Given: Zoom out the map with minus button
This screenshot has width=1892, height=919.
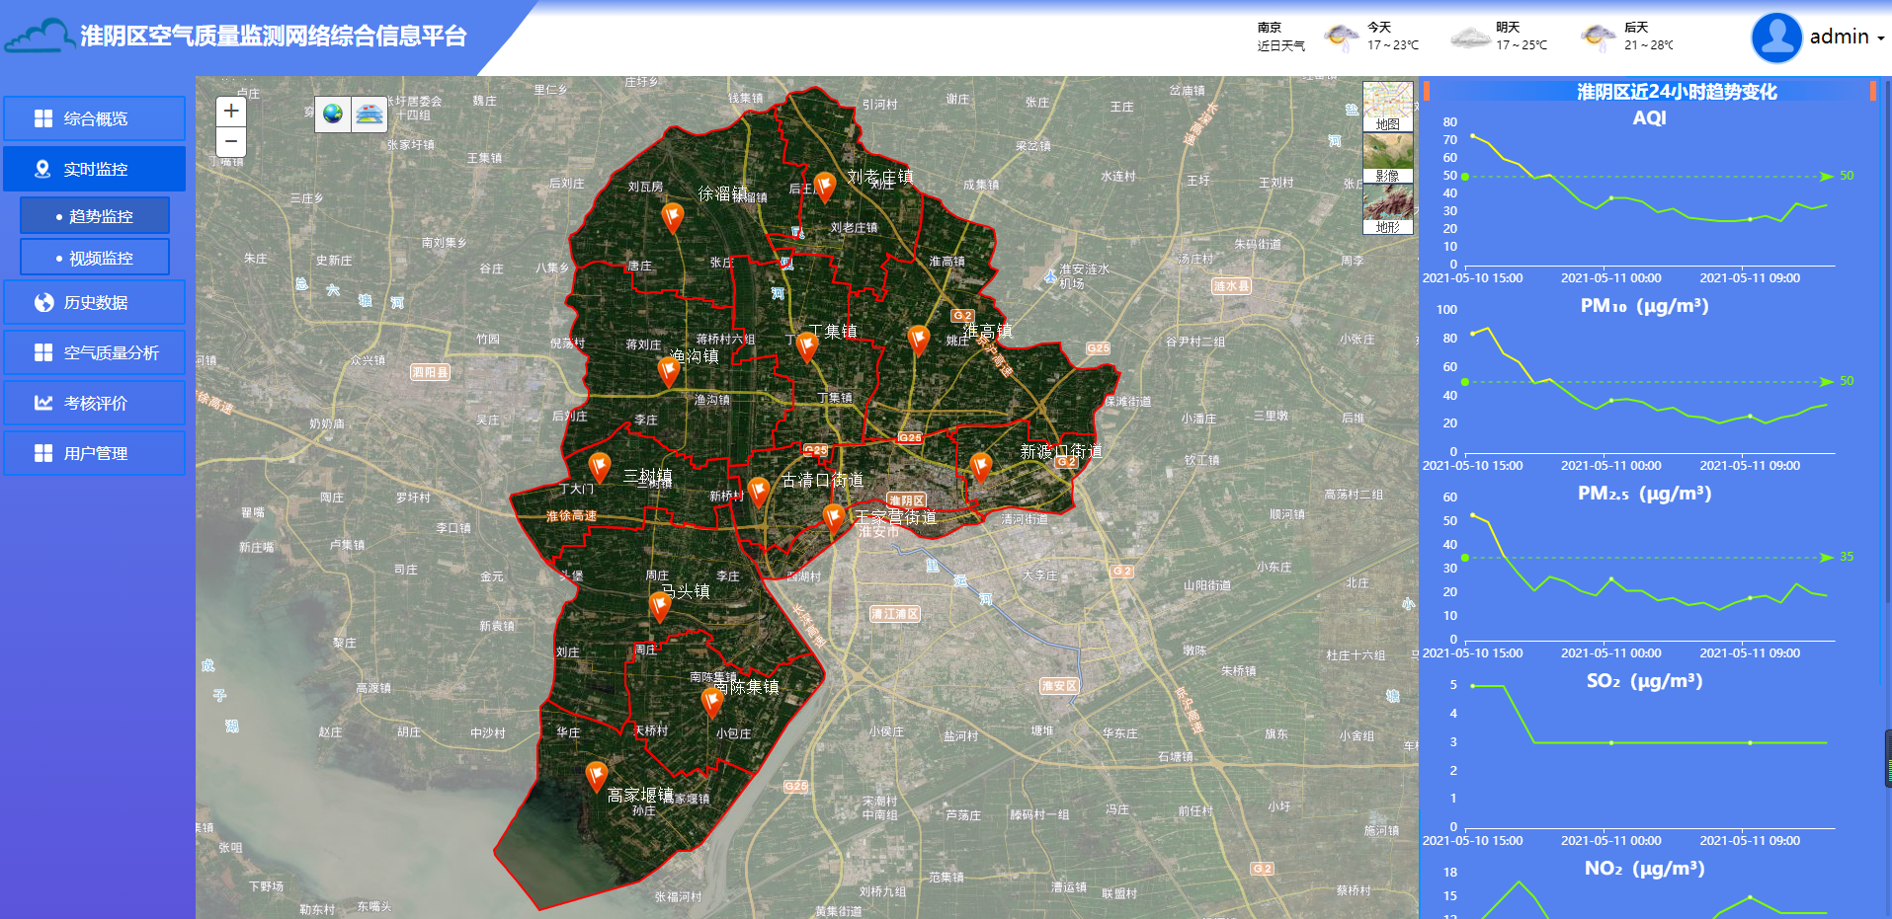Looking at the screenshot, I should click(230, 141).
